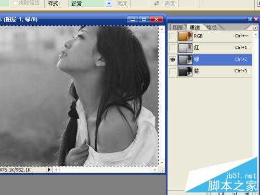Select the red (红) channel

tap(215, 48)
